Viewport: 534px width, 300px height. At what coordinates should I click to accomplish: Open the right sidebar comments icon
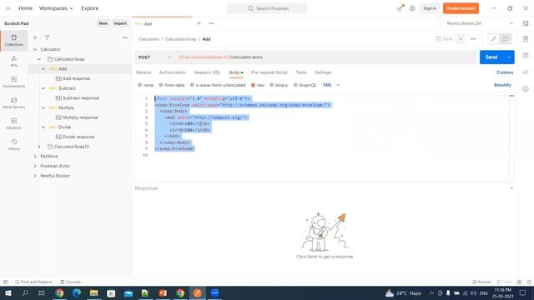[526, 55]
